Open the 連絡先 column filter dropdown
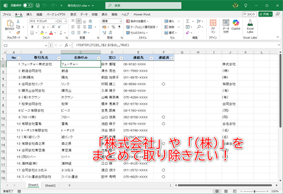The image size is (283, 194). pos(151,58)
